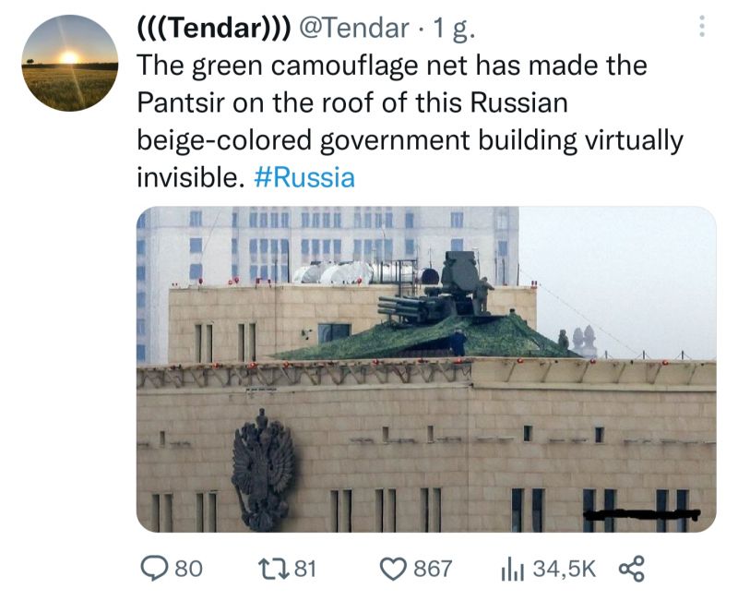Click the blacked-out mark in the photo corner
Screen dimensions: 738x601
(x=641, y=514)
